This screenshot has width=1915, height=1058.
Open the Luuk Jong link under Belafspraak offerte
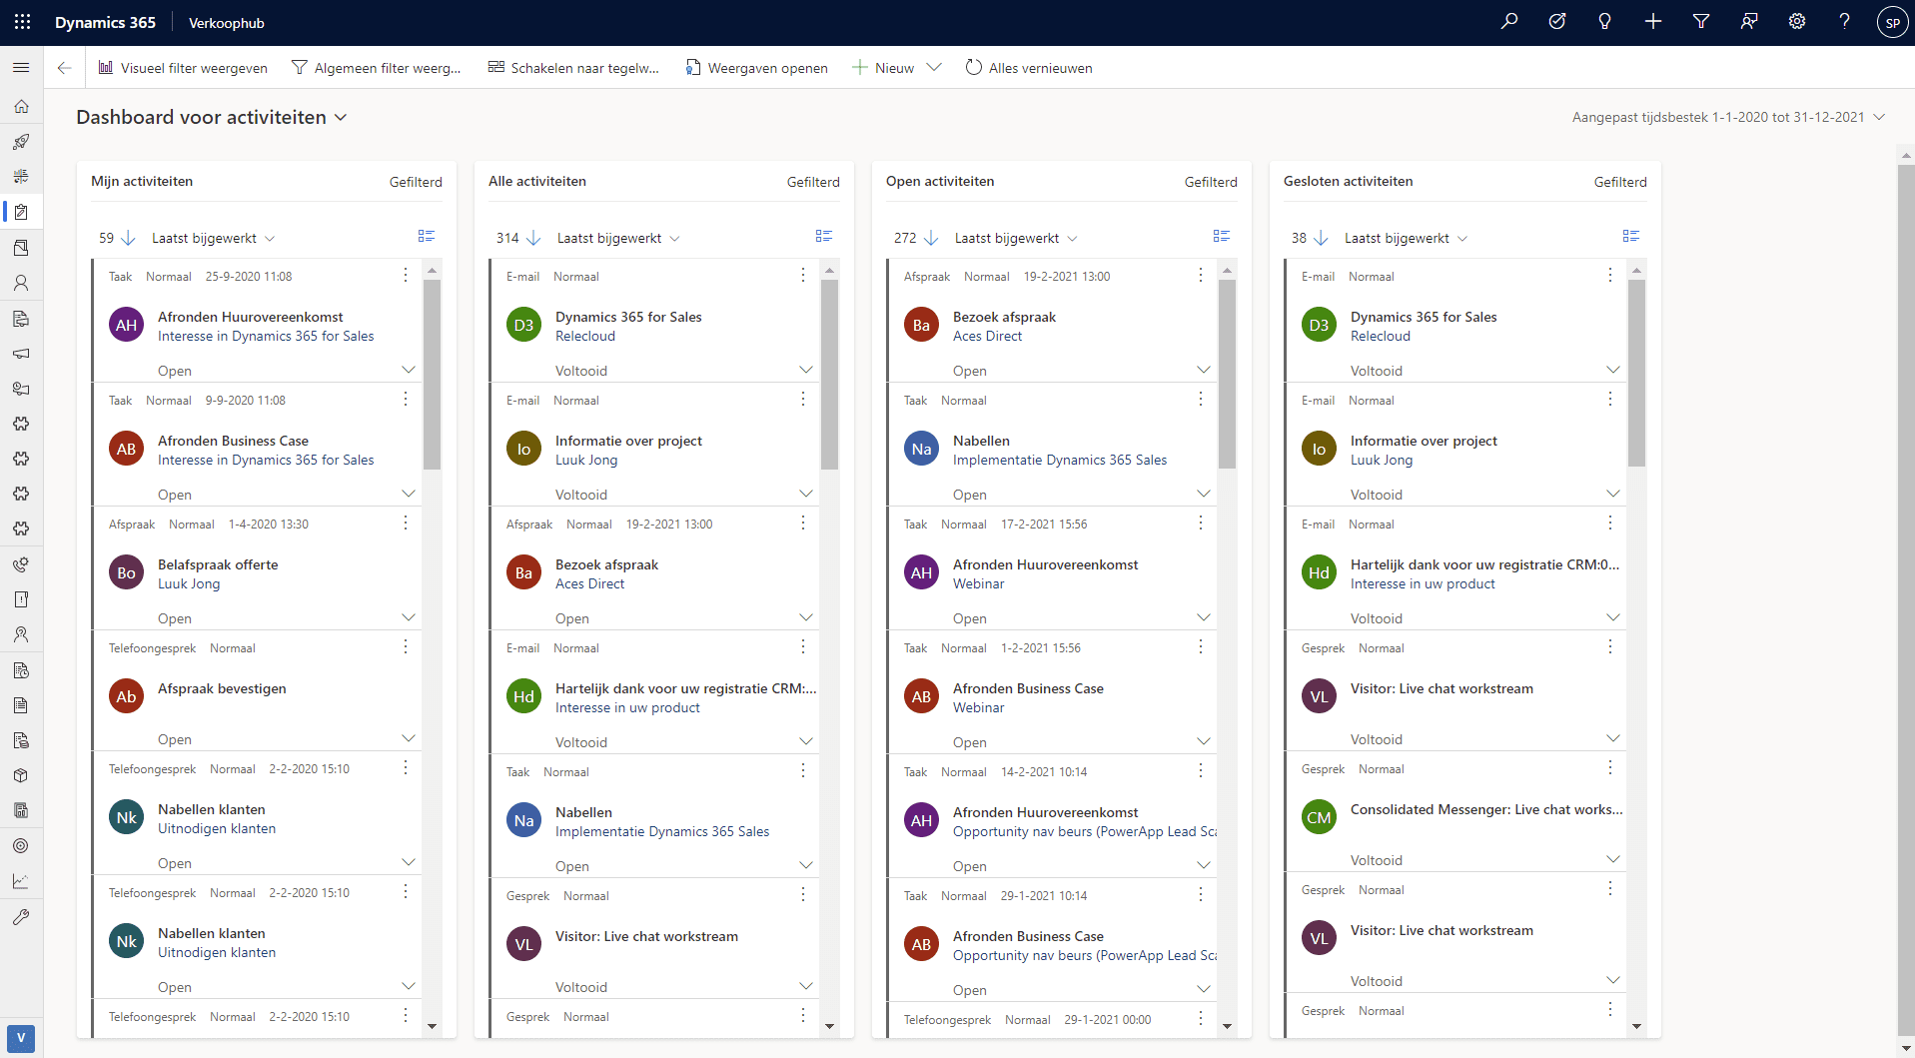pyautogui.click(x=189, y=583)
